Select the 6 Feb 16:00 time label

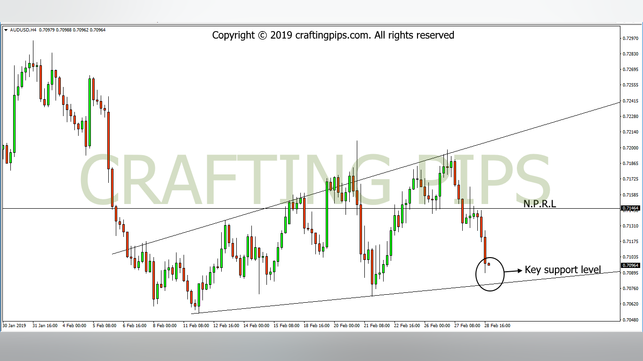[135, 325]
